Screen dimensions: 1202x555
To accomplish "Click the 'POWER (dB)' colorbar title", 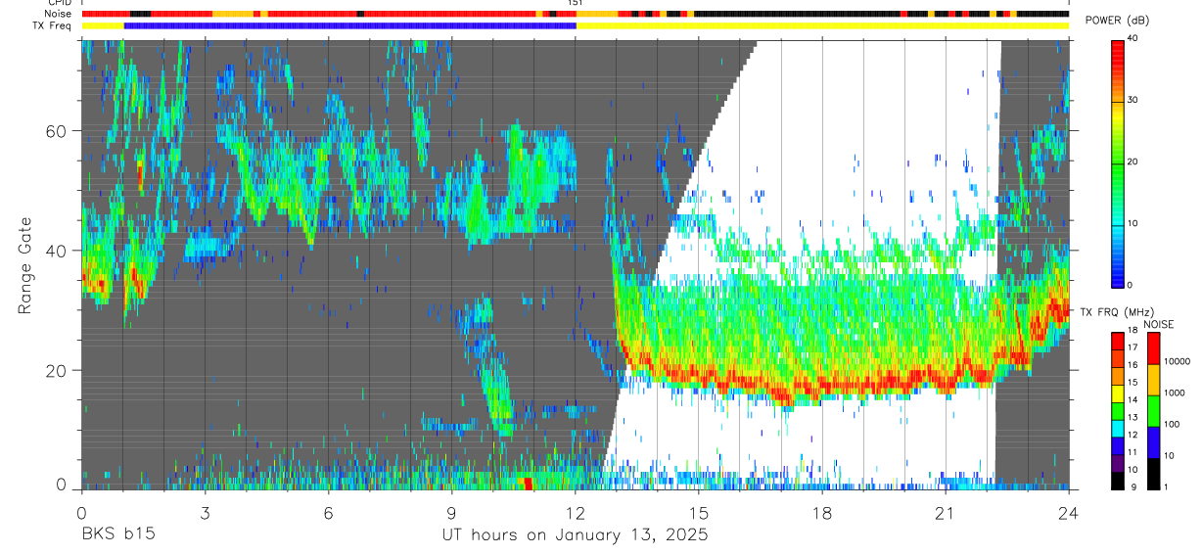I will (x=1117, y=21).
